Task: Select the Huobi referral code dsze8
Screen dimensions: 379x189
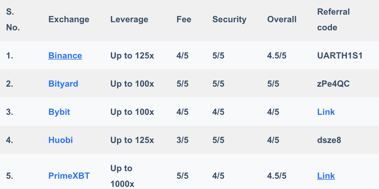Action: tap(329, 140)
